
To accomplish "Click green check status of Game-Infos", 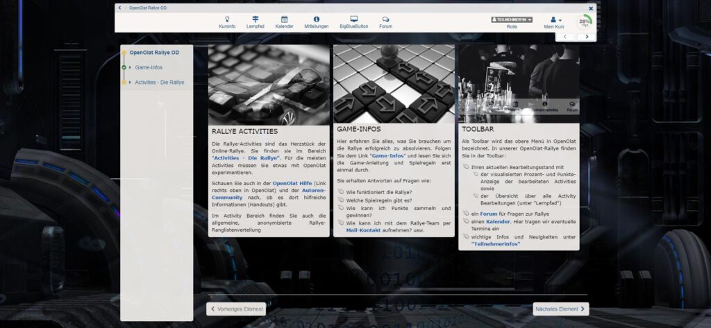I will [x=124, y=67].
